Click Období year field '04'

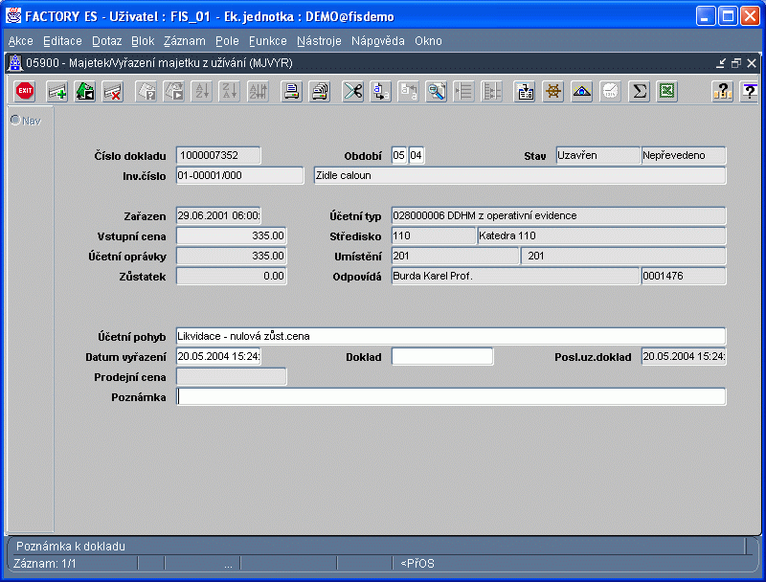click(417, 155)
